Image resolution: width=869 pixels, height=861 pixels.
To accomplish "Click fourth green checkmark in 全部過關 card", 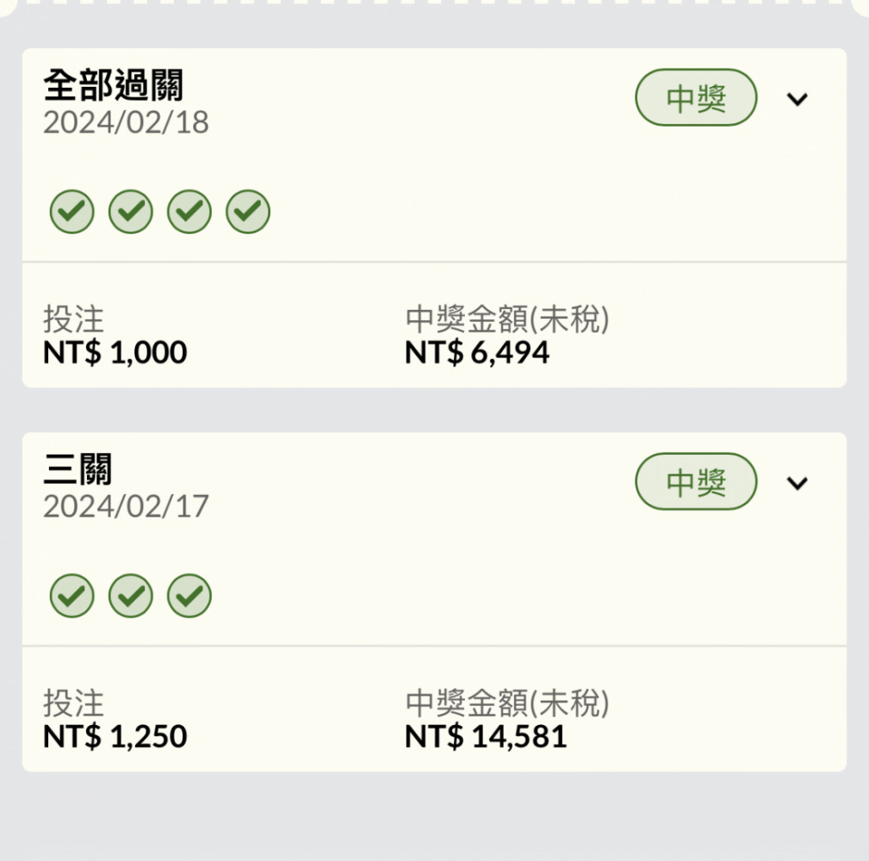I will [248, 212].
